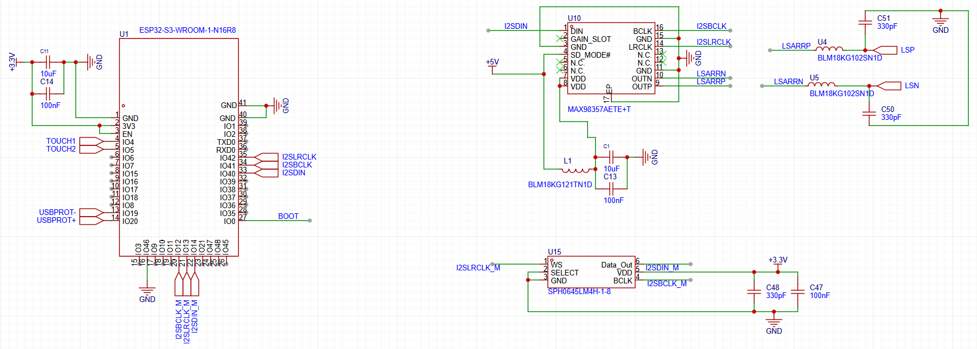
Task: Click the IO0 pin name on U1
Action: click(x=230, y=221)
